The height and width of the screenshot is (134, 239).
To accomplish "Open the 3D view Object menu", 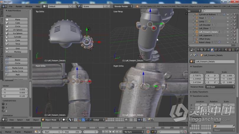I will coord(36,120).
